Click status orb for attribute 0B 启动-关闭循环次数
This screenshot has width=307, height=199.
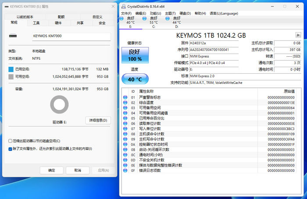click(x=125, y=150)
